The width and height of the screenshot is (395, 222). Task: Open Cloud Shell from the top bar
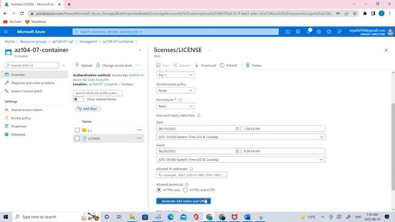point(288,31)
